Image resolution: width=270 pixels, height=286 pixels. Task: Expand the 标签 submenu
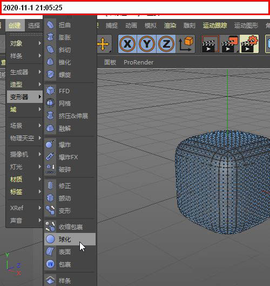[x=25, y=192]
